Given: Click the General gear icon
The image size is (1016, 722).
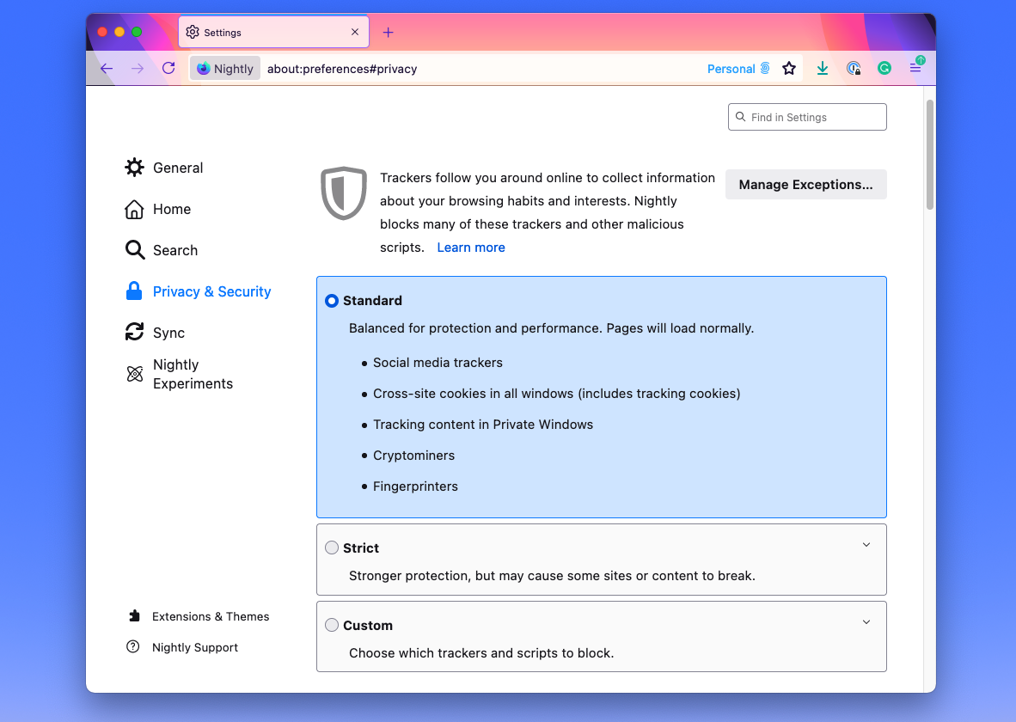Looking at the screenshot, I should (x=134, y=168).
